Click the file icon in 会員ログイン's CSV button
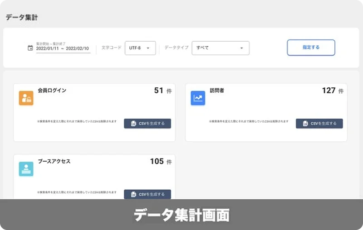This screenshot has width=363, height=230. [133, 124]
